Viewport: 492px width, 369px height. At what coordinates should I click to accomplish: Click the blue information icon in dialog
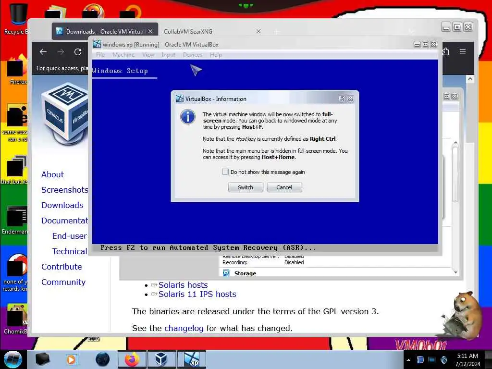pyautogui.click(x=188, y=117)
